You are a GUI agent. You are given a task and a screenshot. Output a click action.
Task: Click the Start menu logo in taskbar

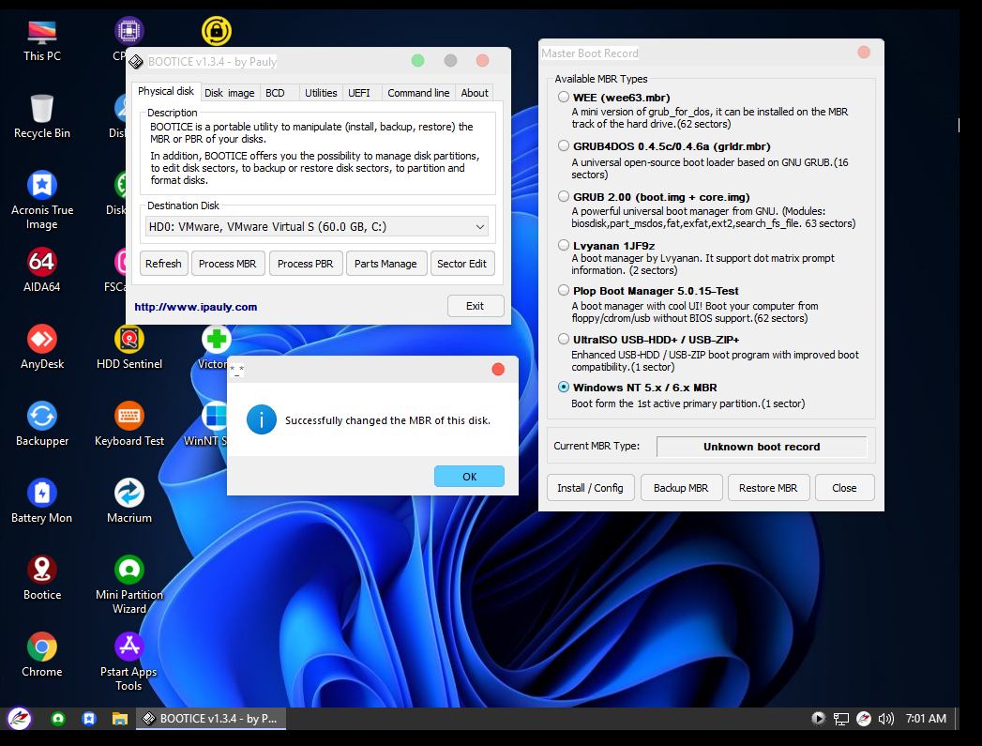point(20,719)
